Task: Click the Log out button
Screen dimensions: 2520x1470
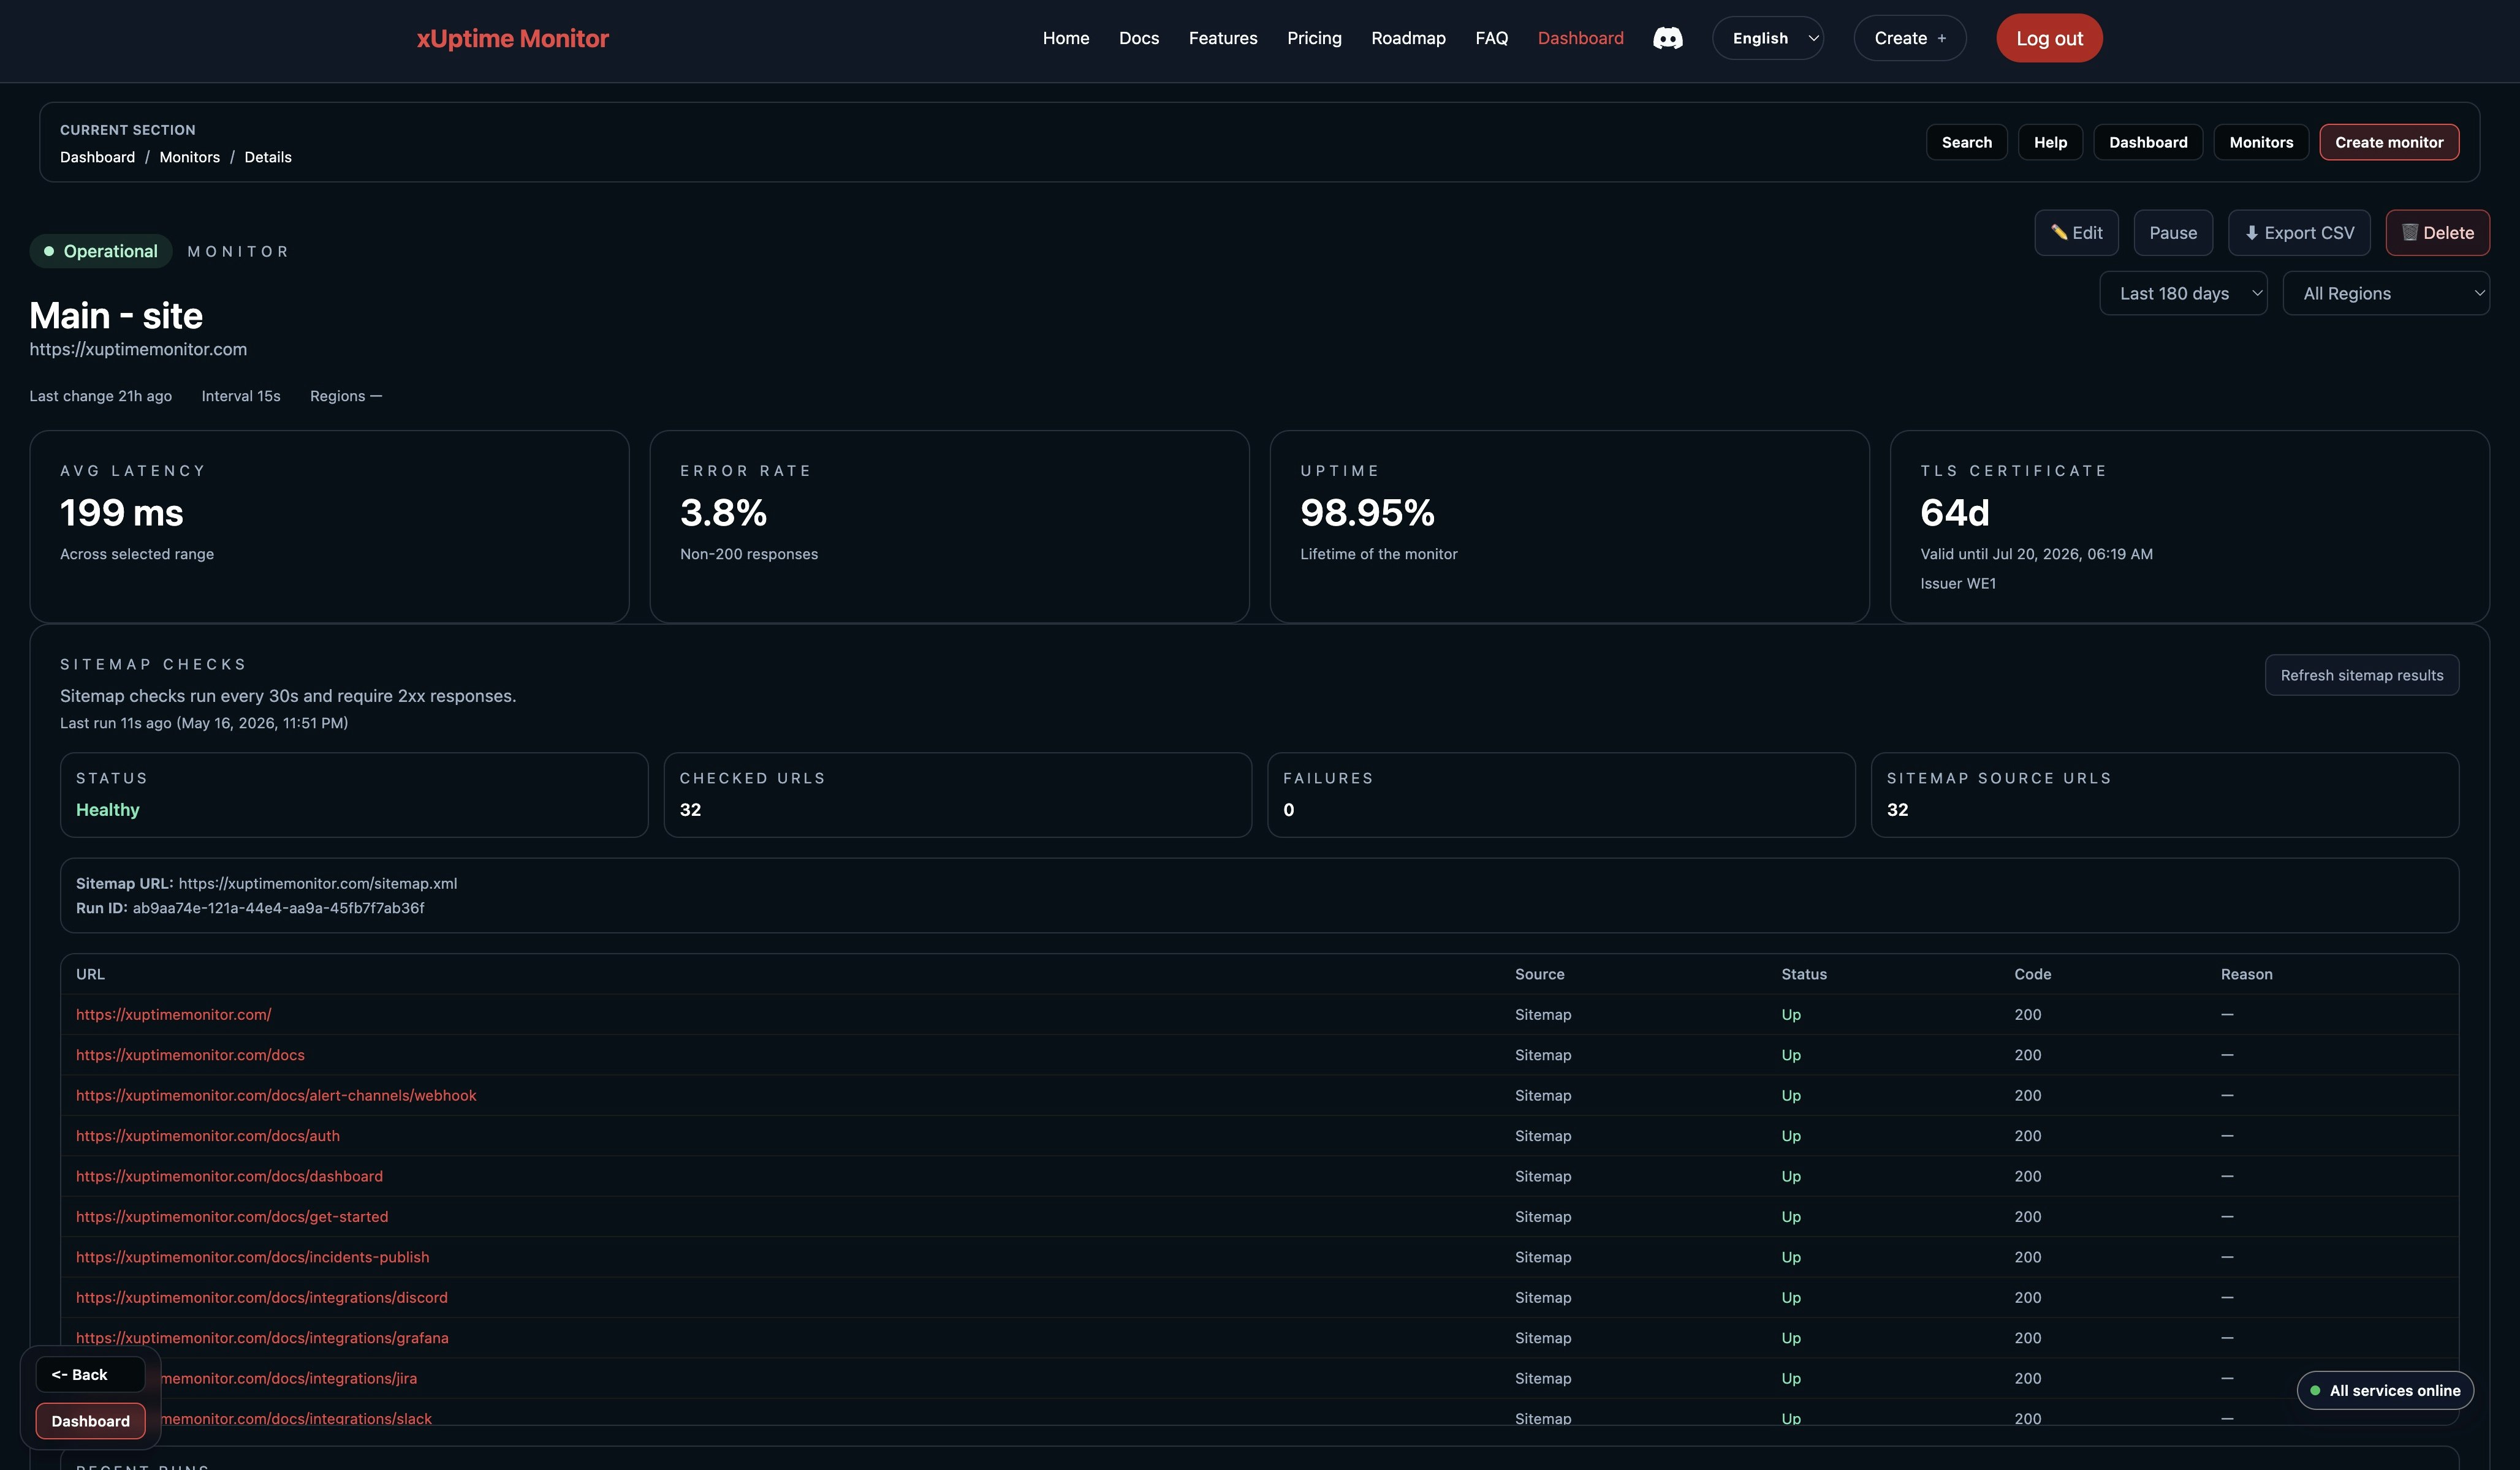Action: point(2049,38)
